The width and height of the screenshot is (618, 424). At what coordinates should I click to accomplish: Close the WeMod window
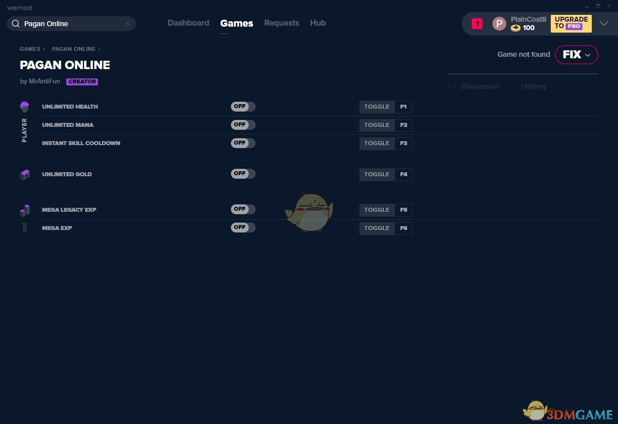pos(610,6)
